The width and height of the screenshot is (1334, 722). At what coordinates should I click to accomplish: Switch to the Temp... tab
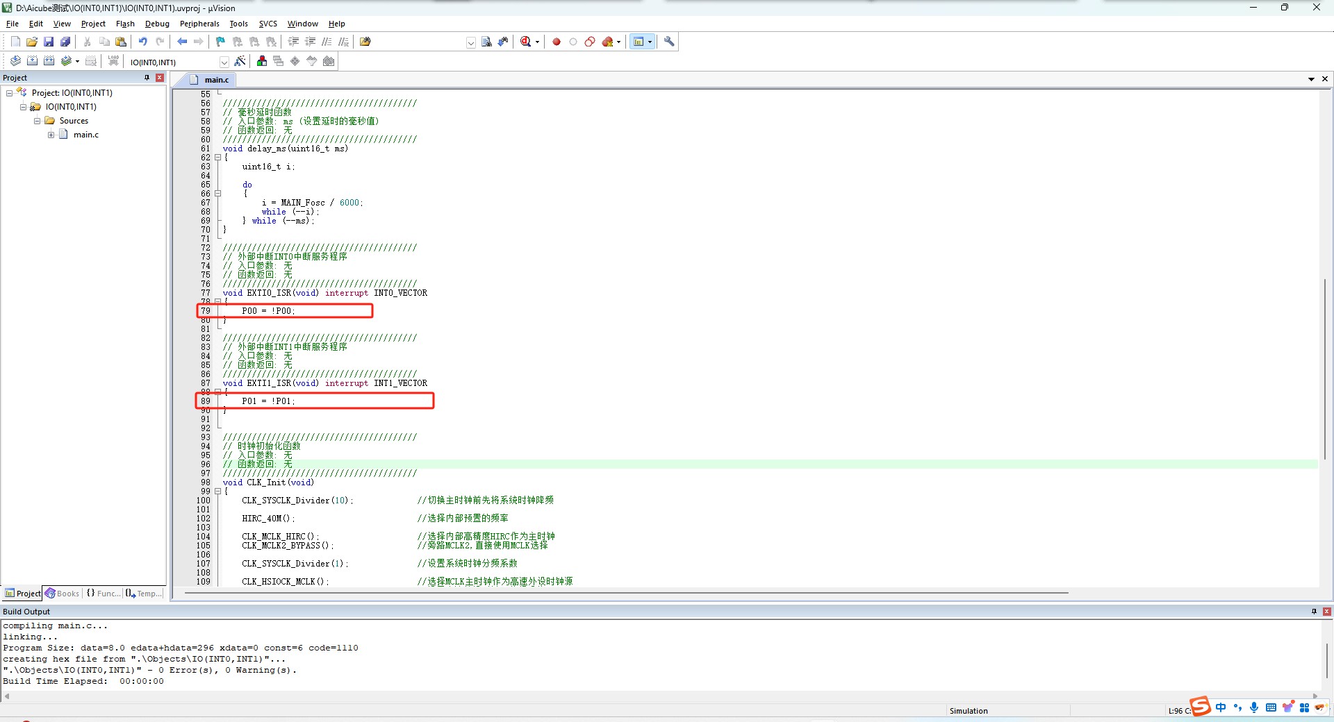tap(145, 594)
